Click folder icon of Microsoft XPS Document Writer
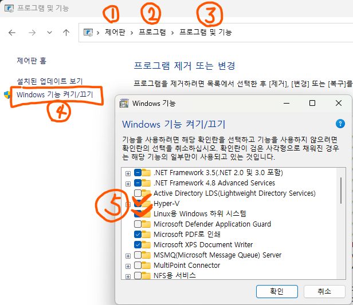The image size is (353, 305). point(146,244)
